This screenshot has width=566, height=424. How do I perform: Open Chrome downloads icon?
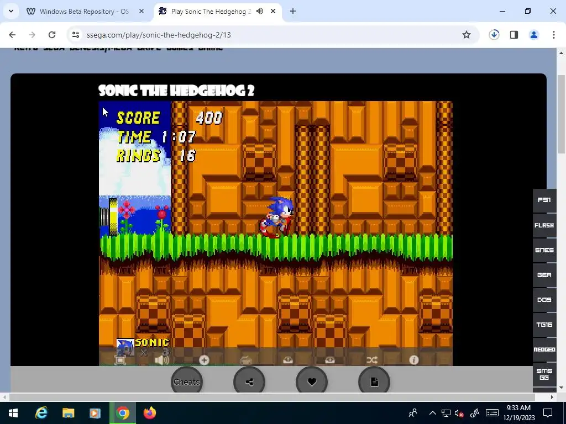coord(494,35)
